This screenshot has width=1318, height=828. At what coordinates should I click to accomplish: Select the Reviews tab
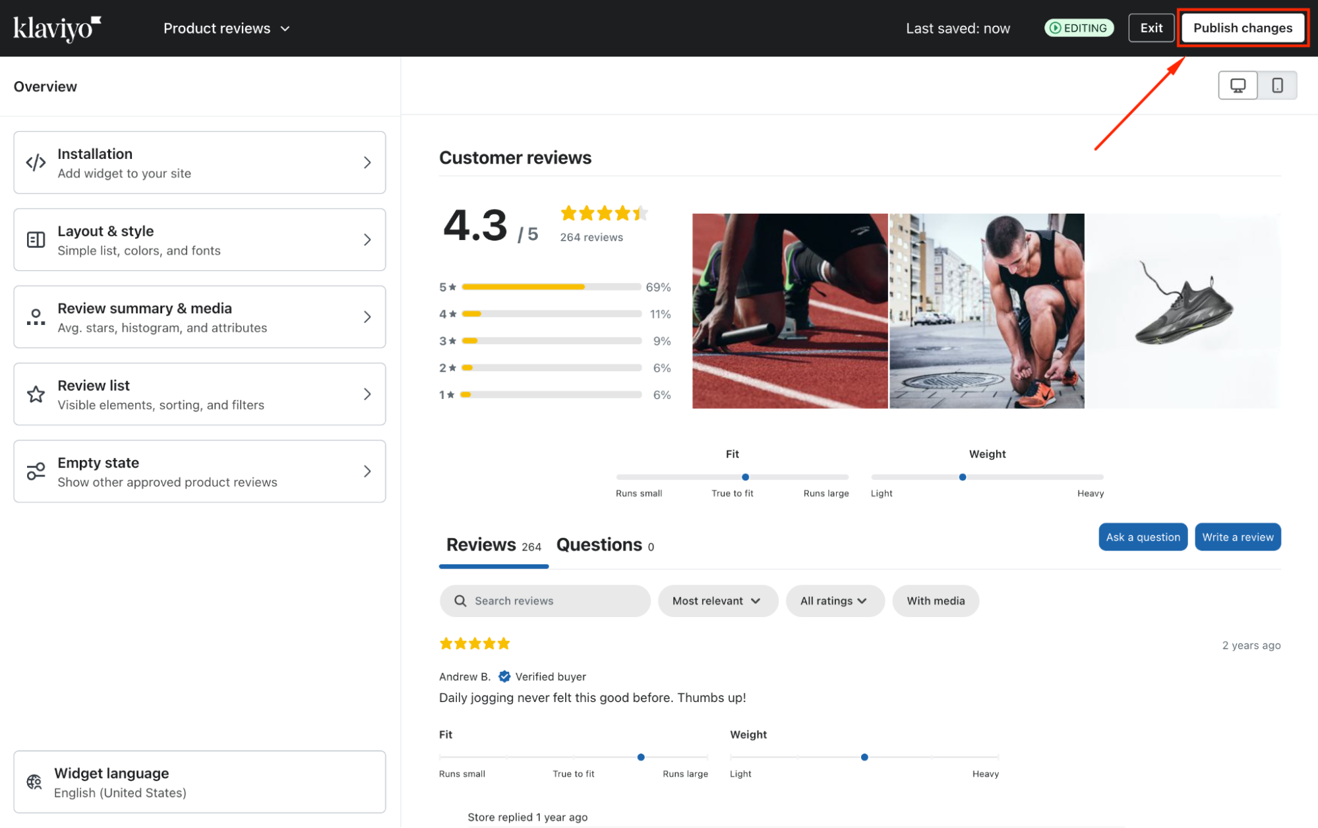pos(493,545)
